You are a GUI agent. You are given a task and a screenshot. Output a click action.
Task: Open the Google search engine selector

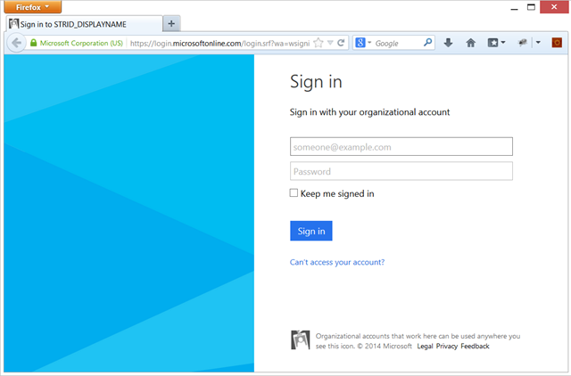pos(363,43)
